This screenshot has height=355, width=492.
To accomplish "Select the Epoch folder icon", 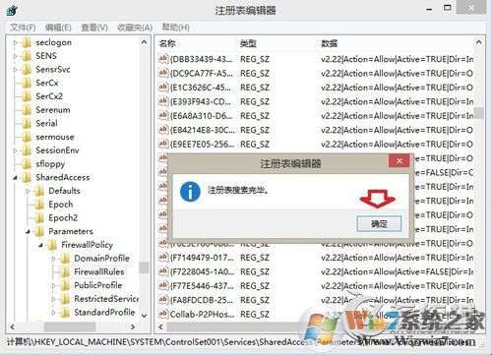I will click(x=39, y=205).
